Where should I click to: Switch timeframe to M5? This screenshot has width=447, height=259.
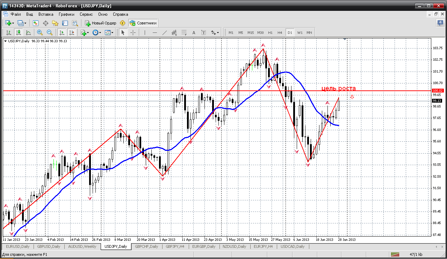pyautogui.click(x=241, y=32)
